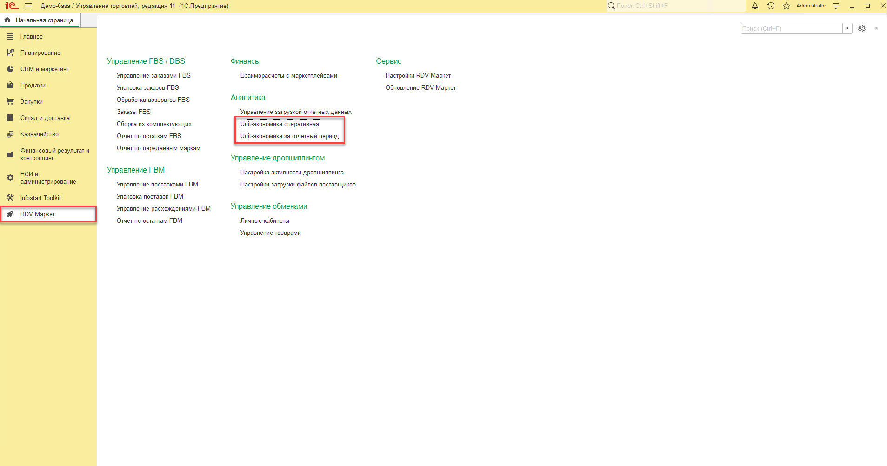
Task: Clear the function search field
Action: tap(847, 28)
